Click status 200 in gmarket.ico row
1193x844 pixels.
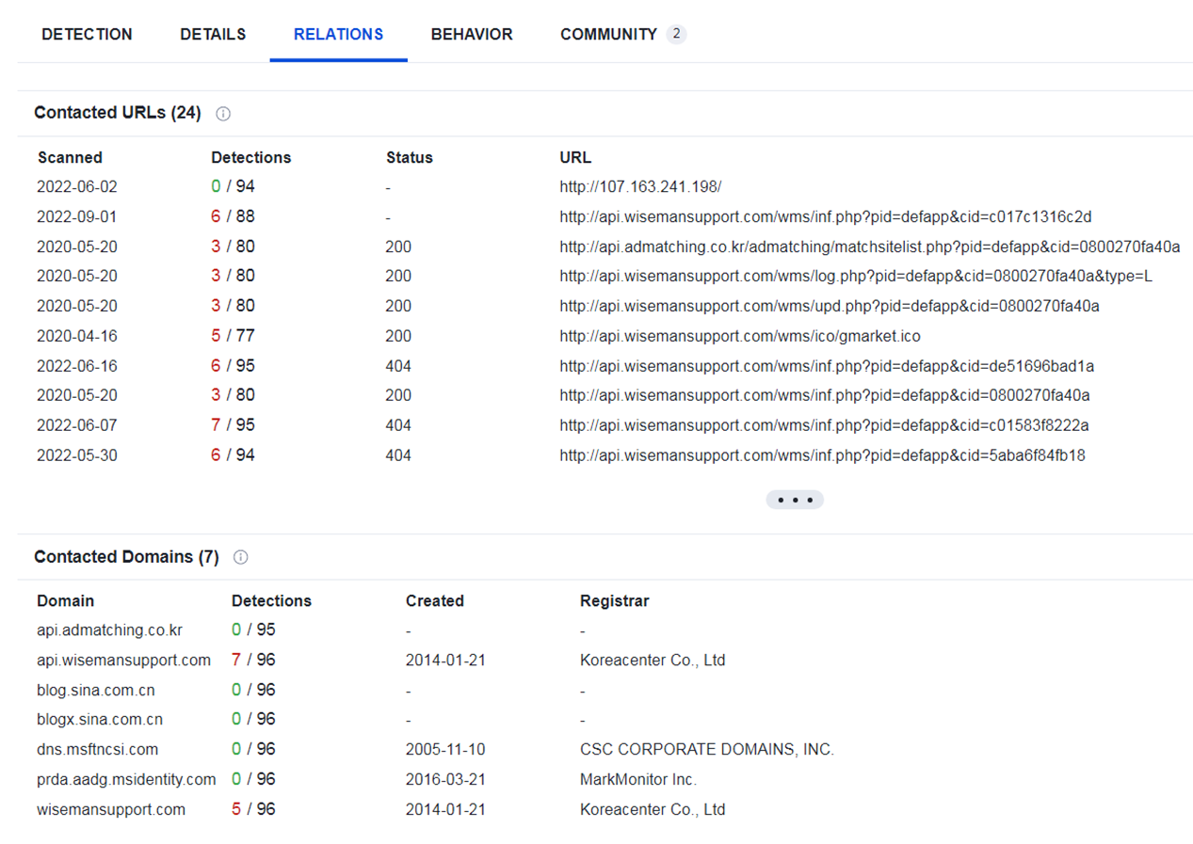click(398, 336)
